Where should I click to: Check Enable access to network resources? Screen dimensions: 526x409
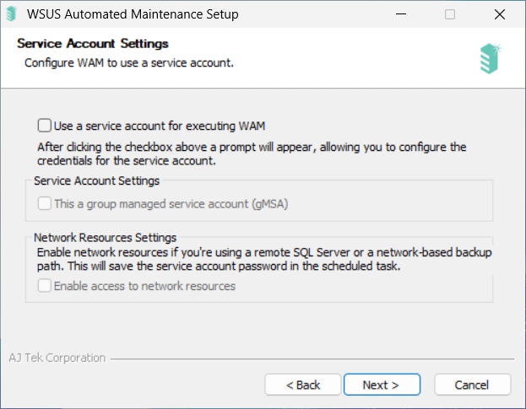[44, 286]
